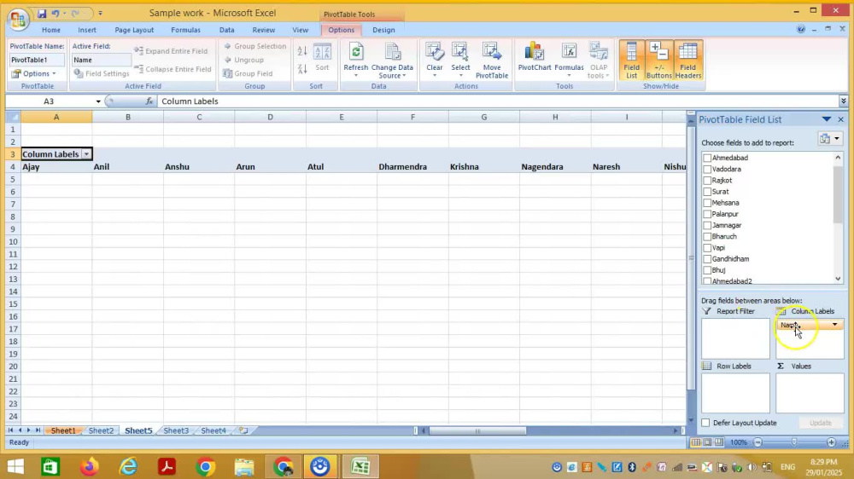Open Column Labels filter dropdown in A3

click(x=86, y=154)
